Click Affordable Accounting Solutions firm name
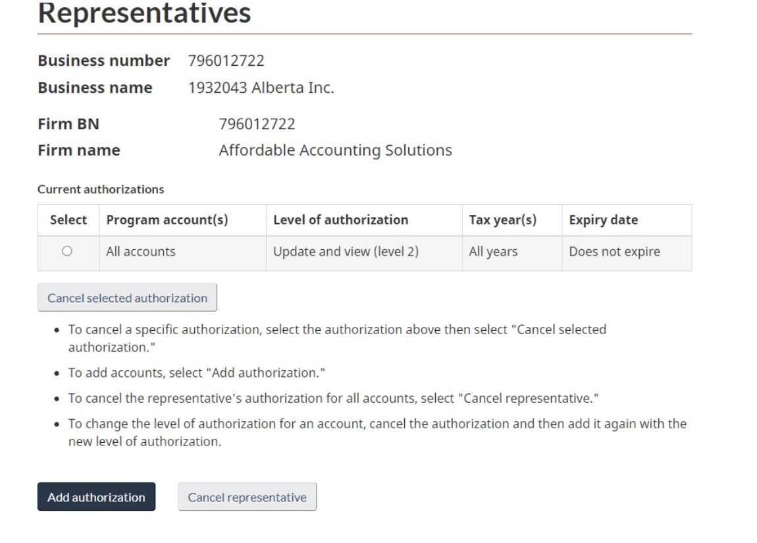 [335, 150]
